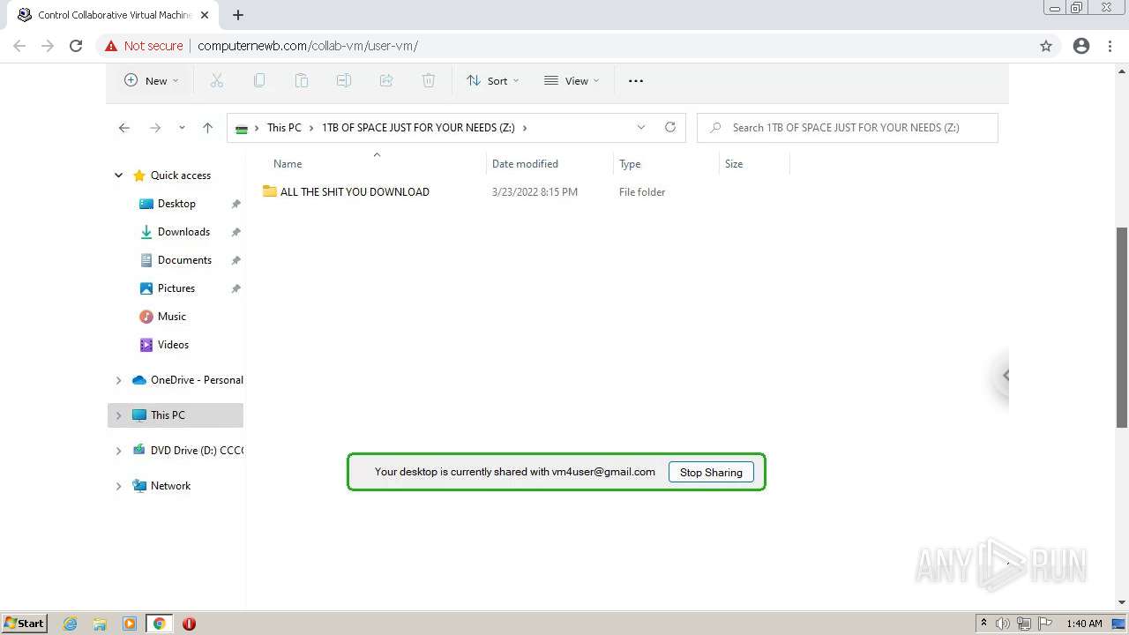Expand the This PC node
This screenshot has width=1129, height=635.
pyautogui.click(x=119, y=415)
